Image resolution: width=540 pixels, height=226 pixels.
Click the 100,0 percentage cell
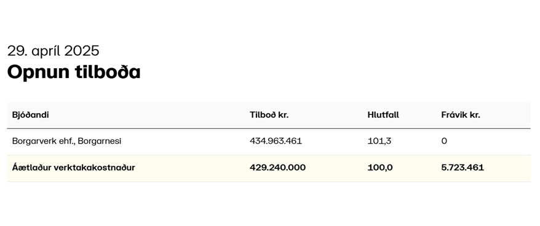[x=380, y=168]
